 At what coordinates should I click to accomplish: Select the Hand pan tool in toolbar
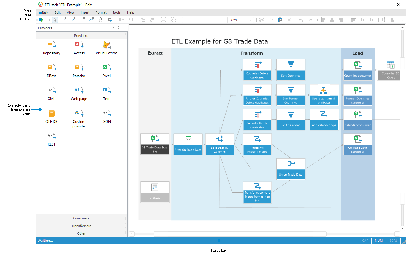pos(100,20)
